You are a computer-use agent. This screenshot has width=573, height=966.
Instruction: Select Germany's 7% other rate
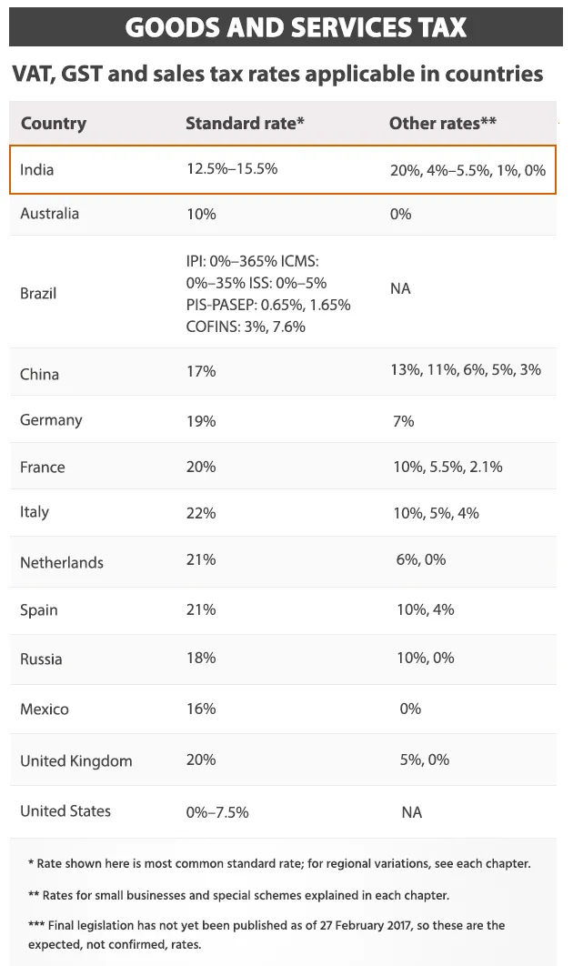click(x=403, y=421)
